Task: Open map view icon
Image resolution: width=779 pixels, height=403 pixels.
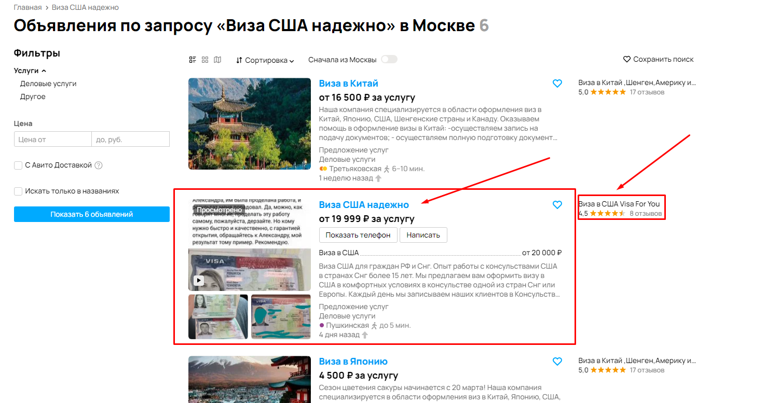Action: click(217, 60)
